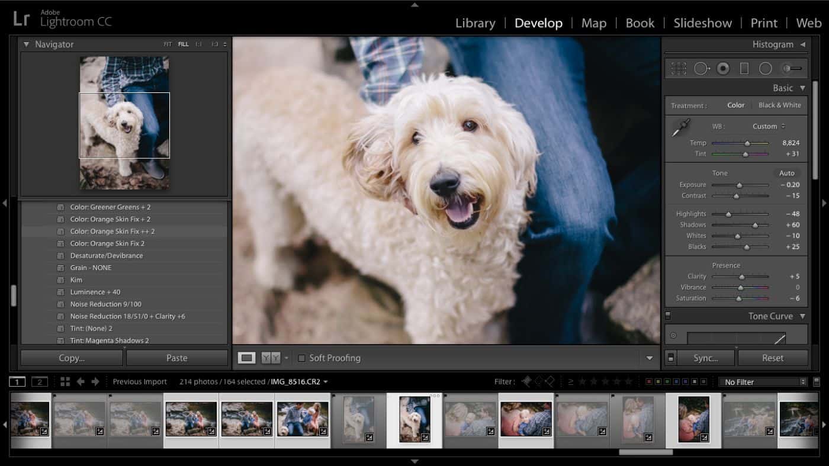Click the filmstrip horizontal scrollbar
The image size is (829, 466).
coord(645,452)
